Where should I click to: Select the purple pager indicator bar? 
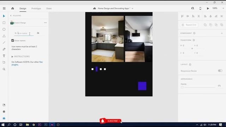(x=96, y=69)
